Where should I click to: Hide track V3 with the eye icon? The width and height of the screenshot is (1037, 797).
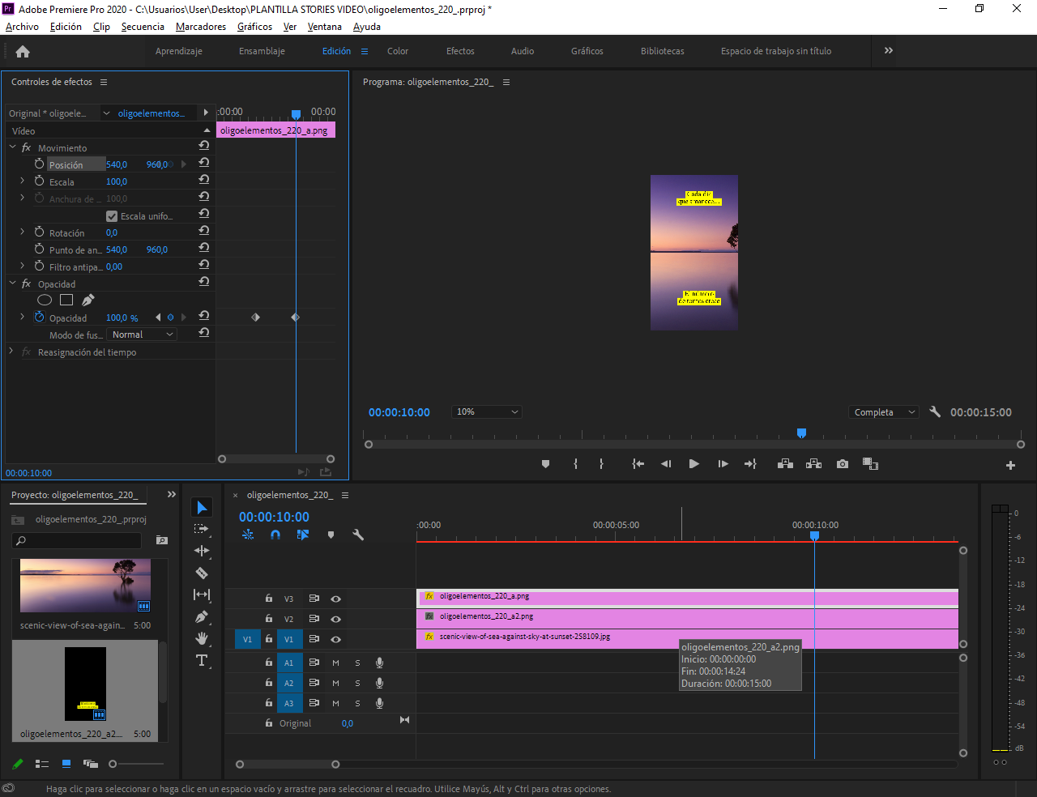(x=335, y=599)
